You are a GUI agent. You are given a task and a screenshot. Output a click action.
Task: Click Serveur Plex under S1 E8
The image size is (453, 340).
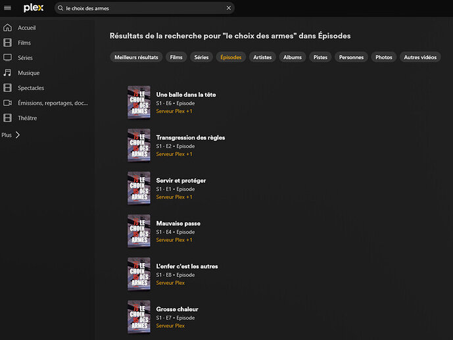(x=170, y=283)
